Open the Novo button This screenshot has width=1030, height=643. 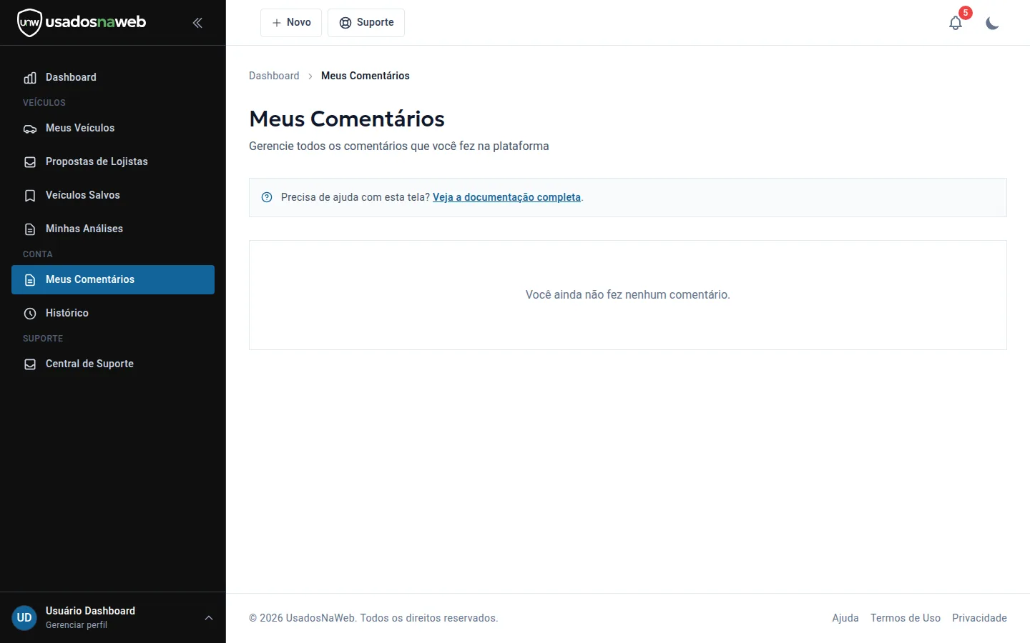[x=291, y=23]
